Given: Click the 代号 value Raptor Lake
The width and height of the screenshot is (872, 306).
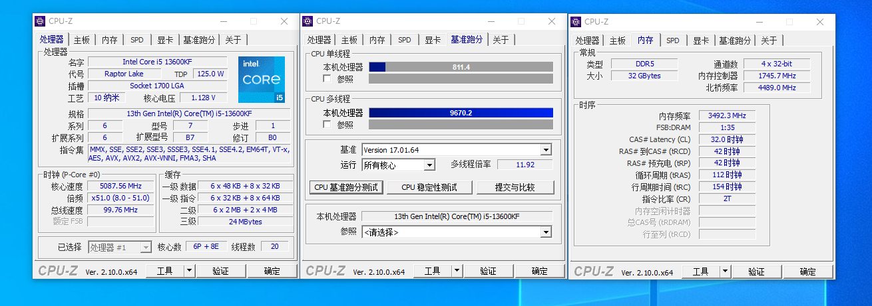Looking at the screenshot, I should 124,74.
